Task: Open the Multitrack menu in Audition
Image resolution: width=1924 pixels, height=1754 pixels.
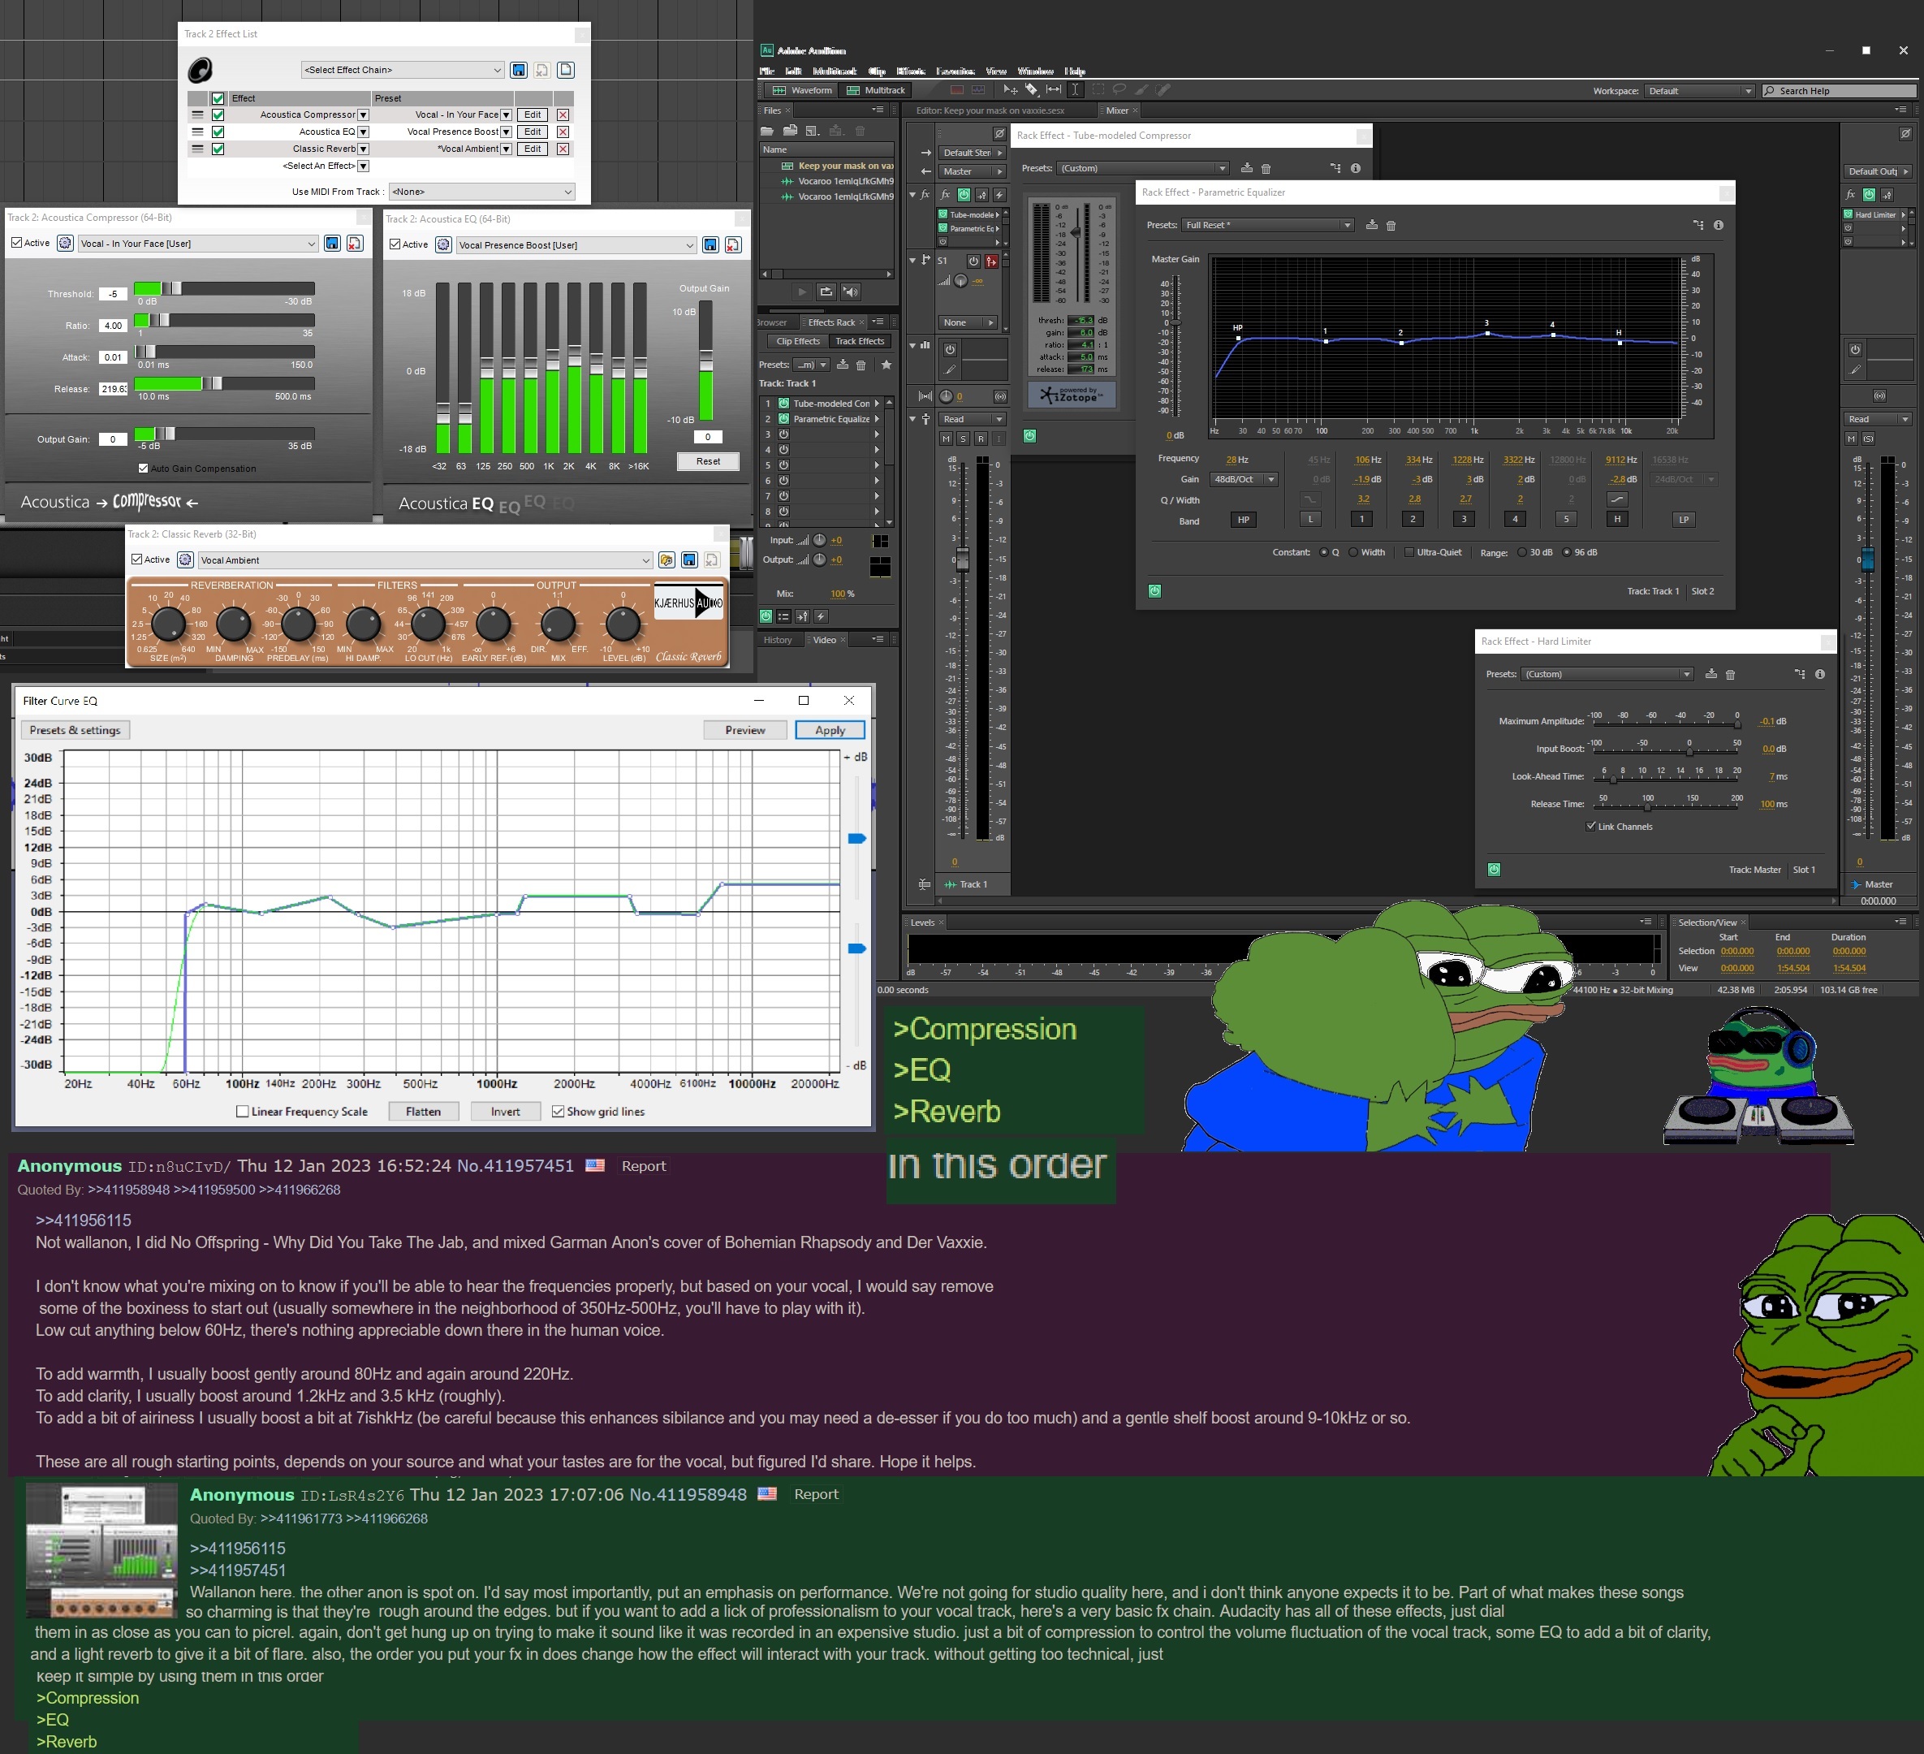Action: click(834, 71)
